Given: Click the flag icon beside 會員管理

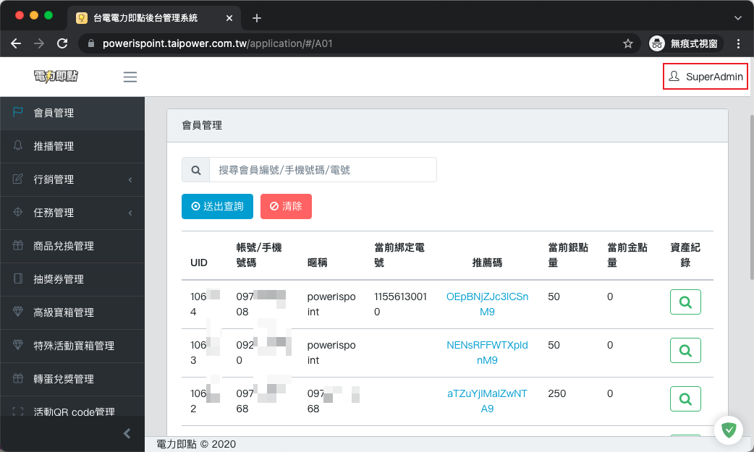Looking at the screenshot, I should (x=18, y=112).
